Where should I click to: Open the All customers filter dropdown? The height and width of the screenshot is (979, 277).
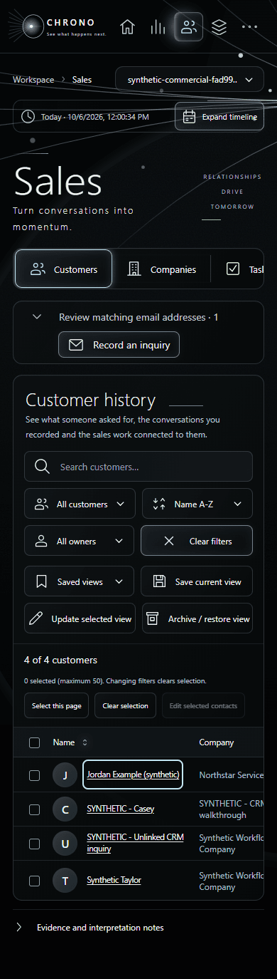coord(79,504)
